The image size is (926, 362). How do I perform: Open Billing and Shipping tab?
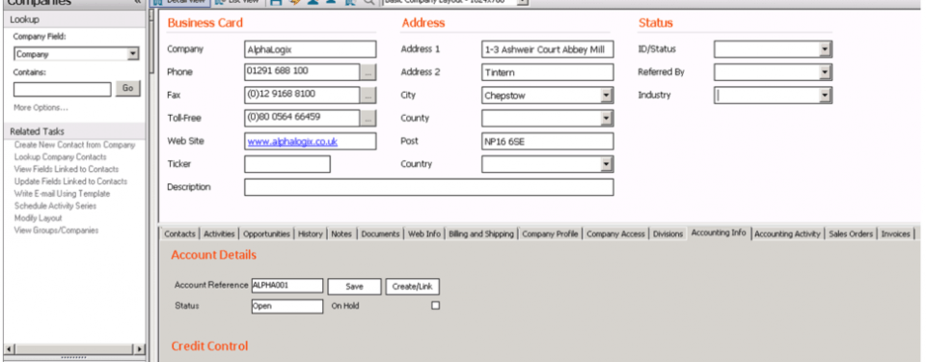(x=481, y=235)
